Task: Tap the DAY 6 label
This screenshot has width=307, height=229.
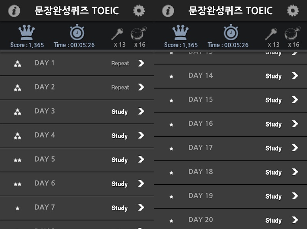Action: 45,183
